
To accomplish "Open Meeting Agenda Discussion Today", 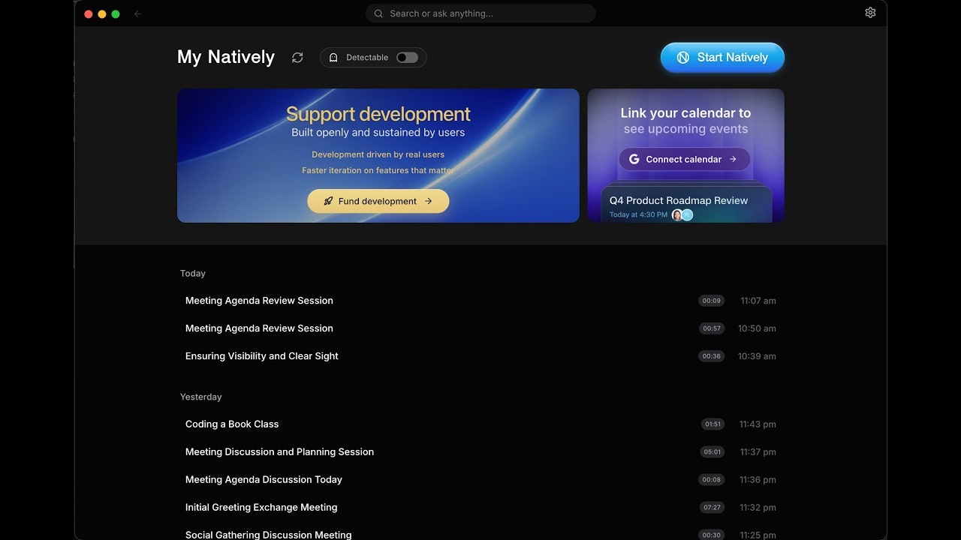I will point(480,480).
